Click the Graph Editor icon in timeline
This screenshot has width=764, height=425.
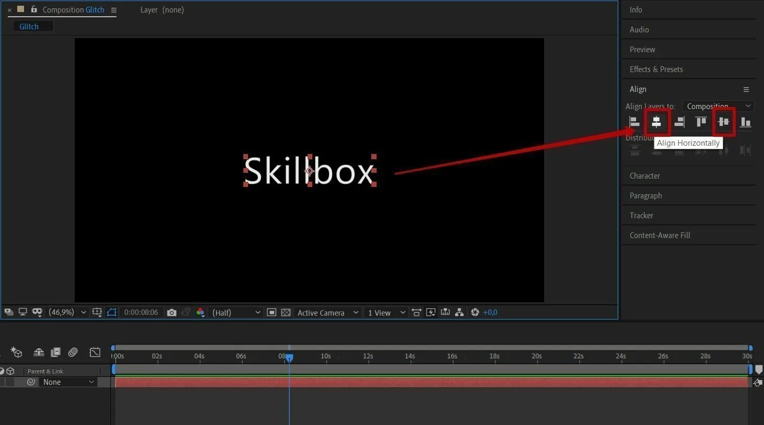click(95, 352)
